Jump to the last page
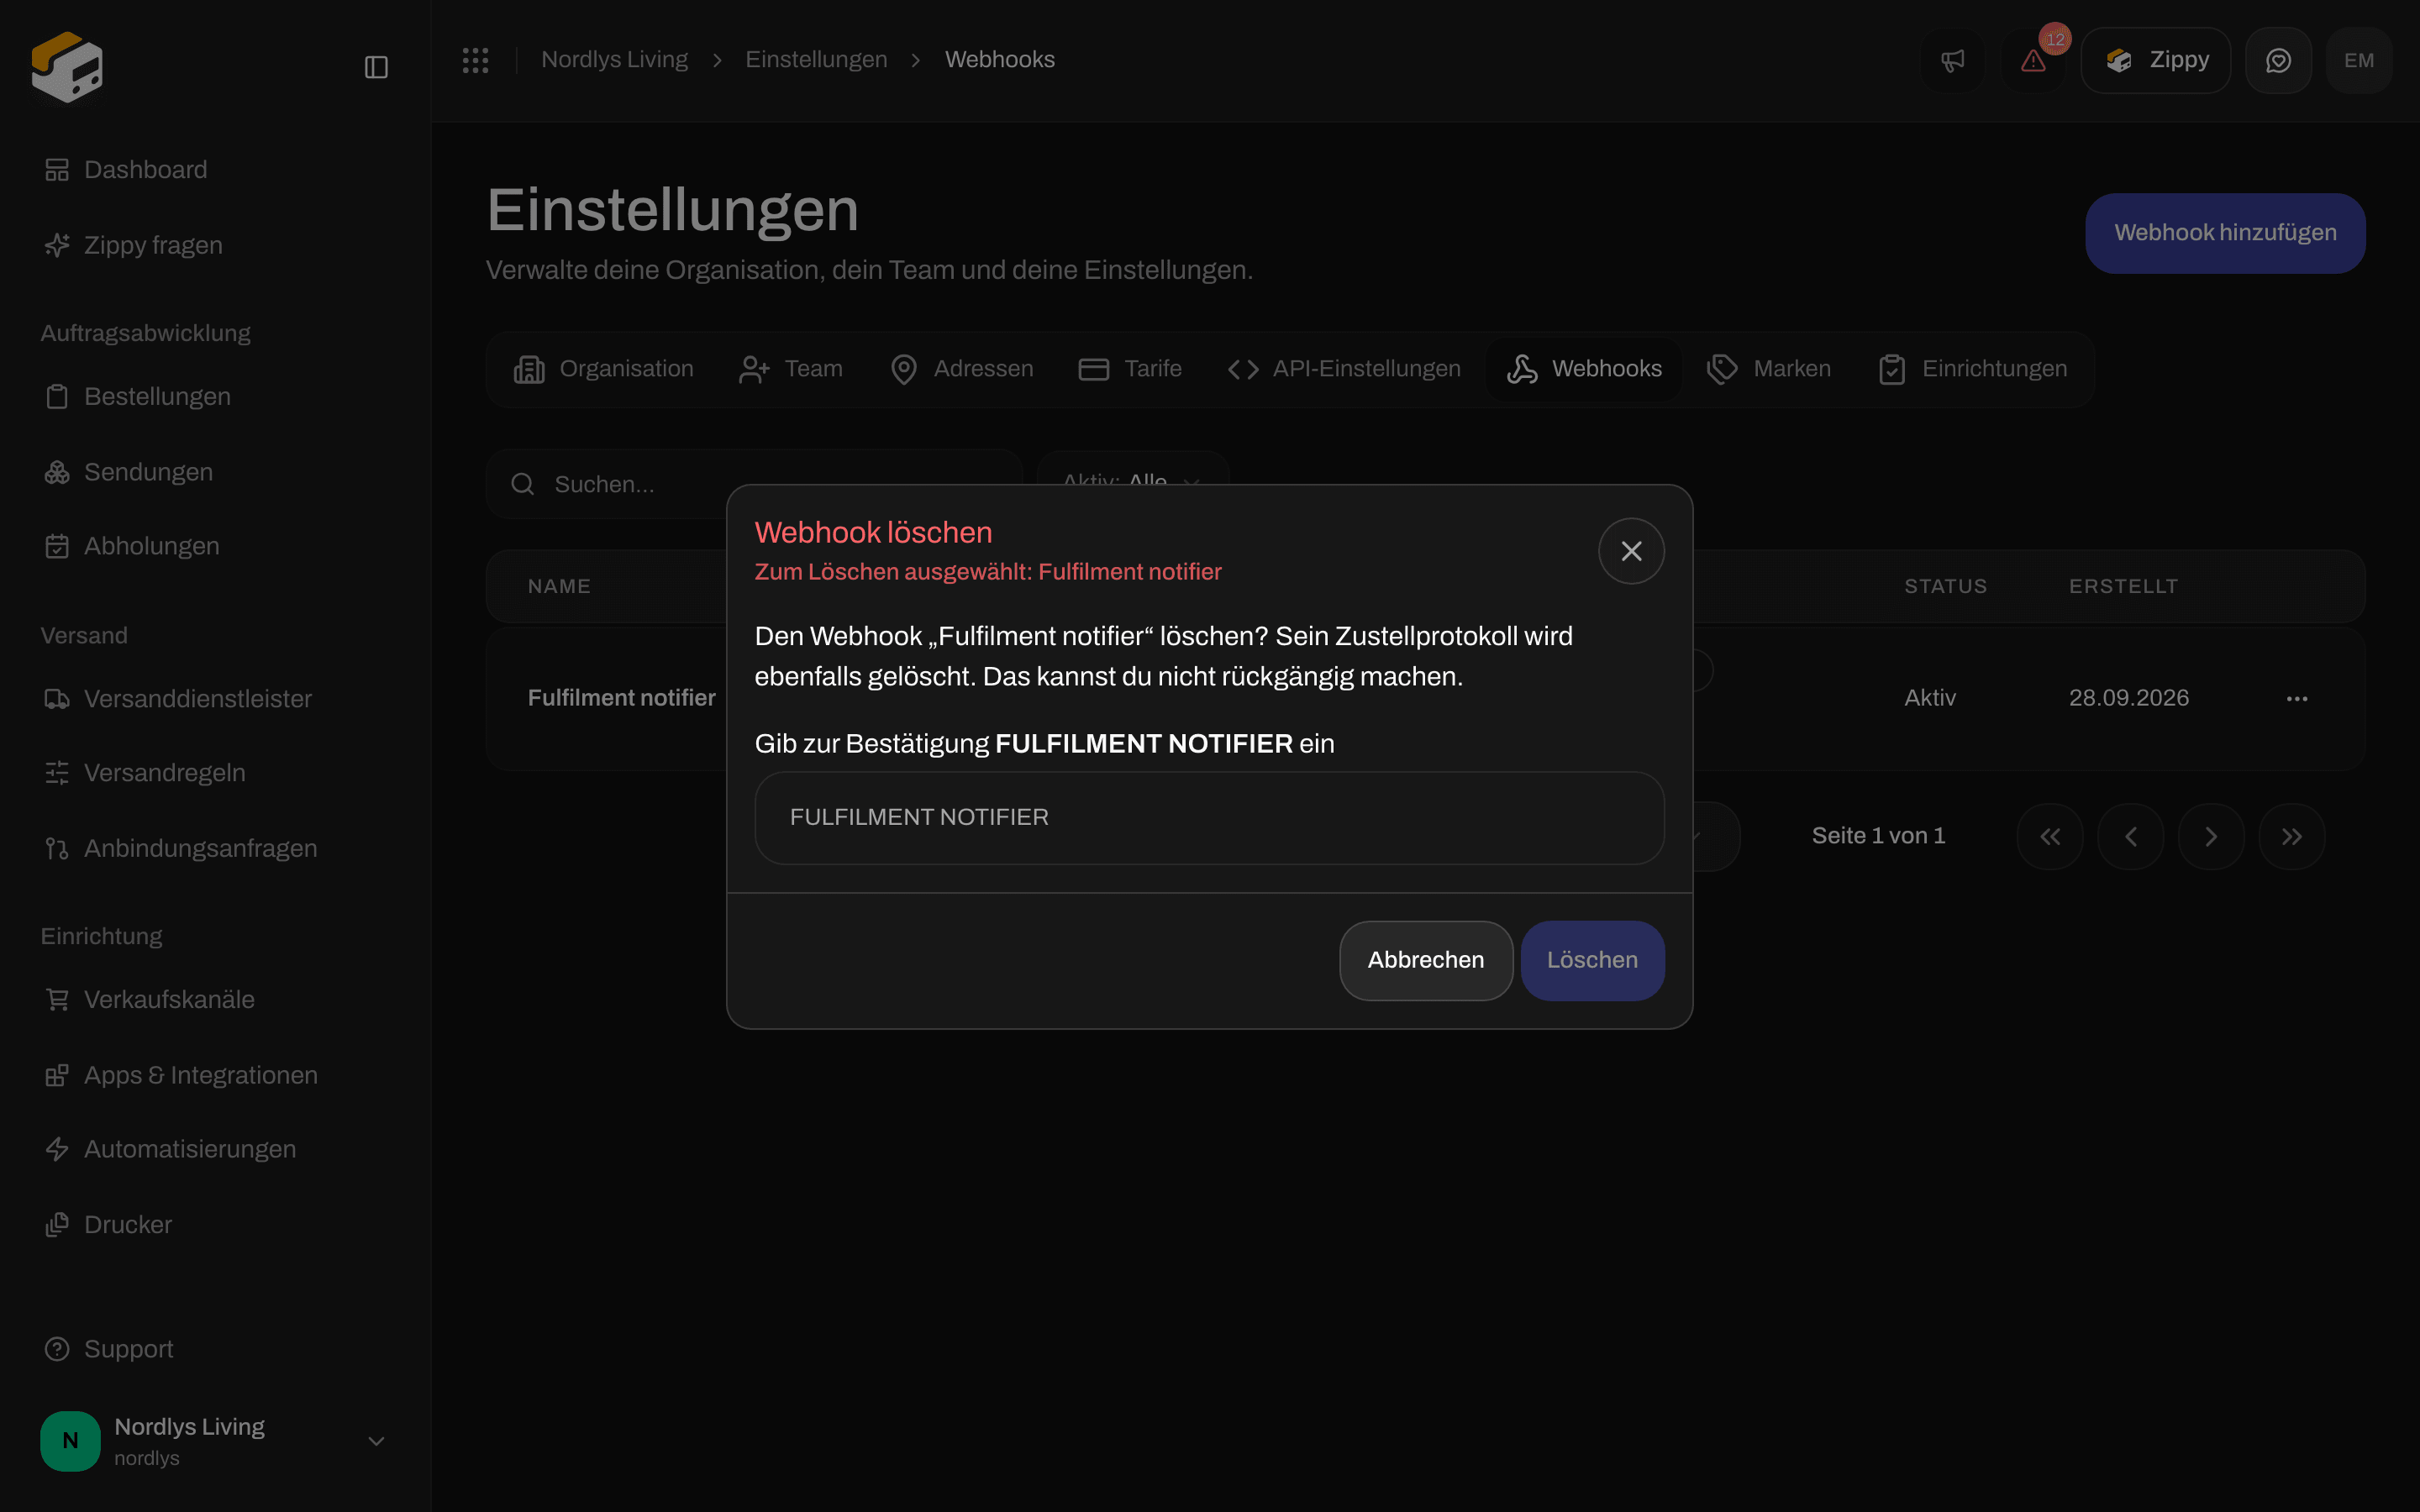This screenshot has width=2420, height=1512. [2292, 837]
